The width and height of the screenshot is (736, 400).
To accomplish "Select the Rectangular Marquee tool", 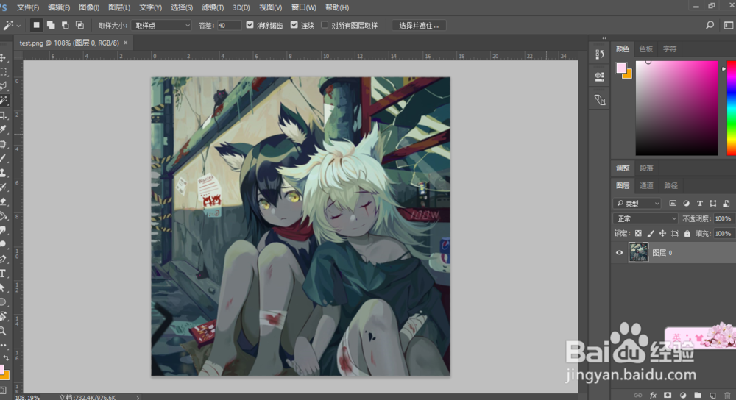I will 3,72.
